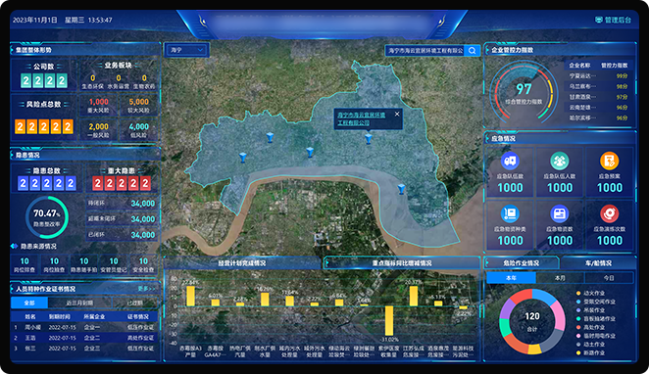
Task: Select the 本月 time filter
Action: pyautogui.click(x=560, y=278)
